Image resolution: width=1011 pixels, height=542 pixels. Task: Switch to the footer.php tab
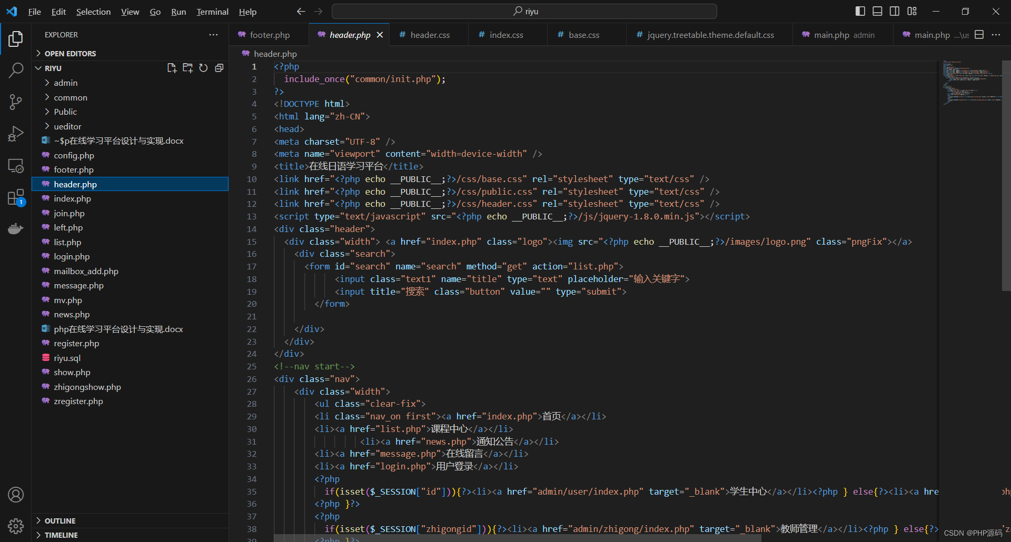270,35
